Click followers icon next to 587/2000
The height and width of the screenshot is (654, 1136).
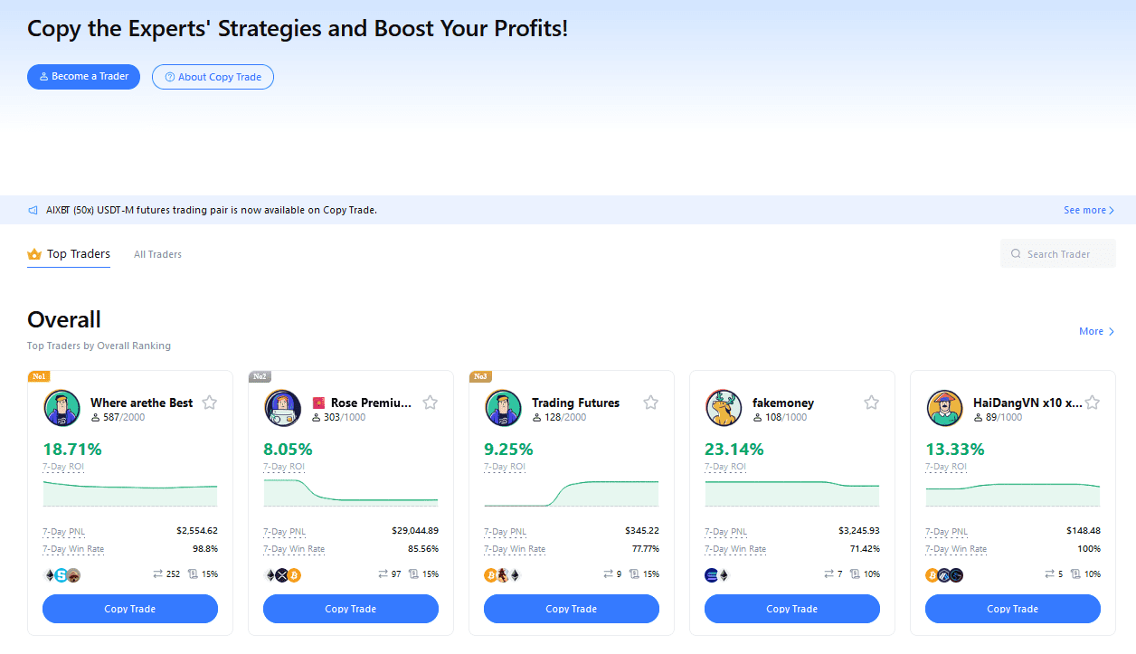[96, 418]
